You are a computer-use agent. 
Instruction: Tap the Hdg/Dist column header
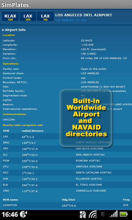[x=68, y=200]
